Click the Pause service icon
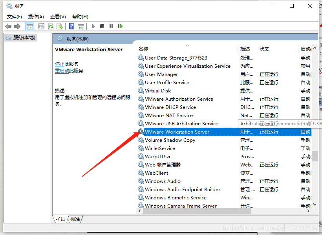 (x=111, y=26)
